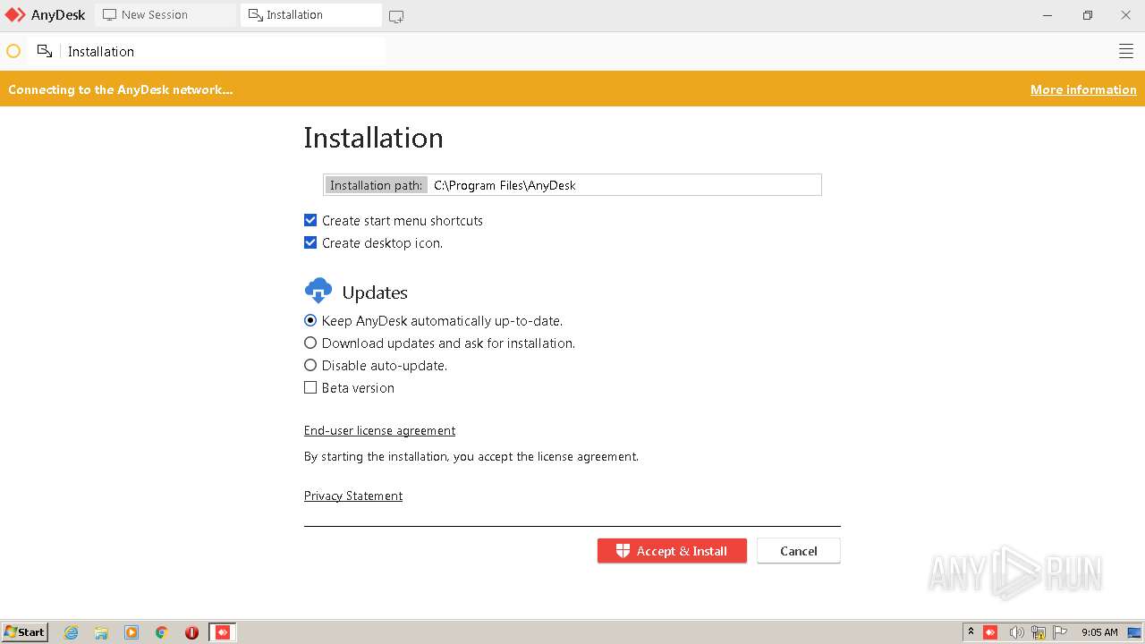1145x644 pixels.
Task: Click the AnyDesk taskbar button
Action: [x=223, y=632]
